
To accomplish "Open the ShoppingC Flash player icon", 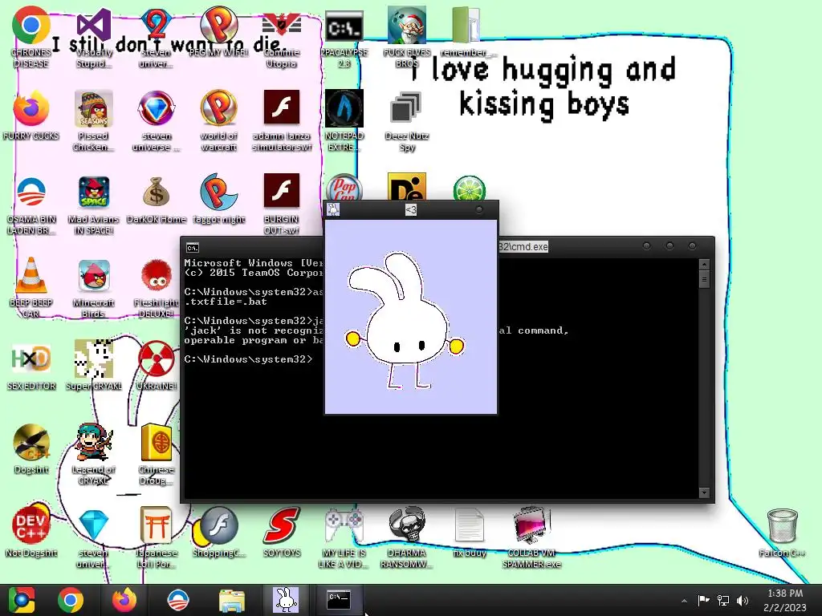I will coord(219,525).
